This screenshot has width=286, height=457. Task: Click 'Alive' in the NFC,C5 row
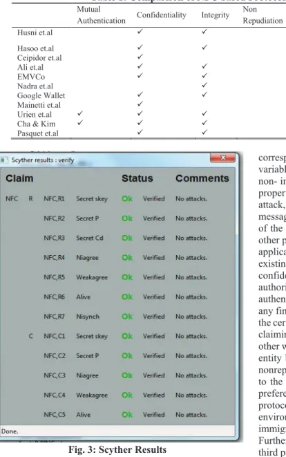[84, 415]
